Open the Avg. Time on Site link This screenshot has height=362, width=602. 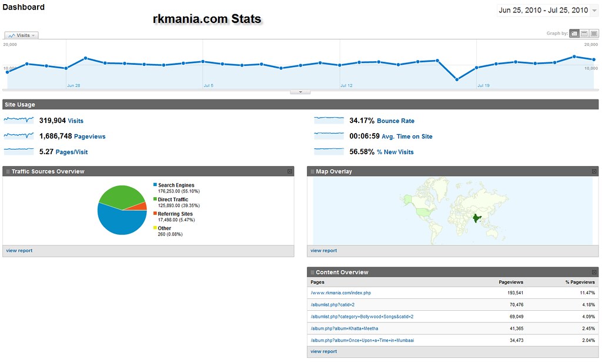point(407,137)
